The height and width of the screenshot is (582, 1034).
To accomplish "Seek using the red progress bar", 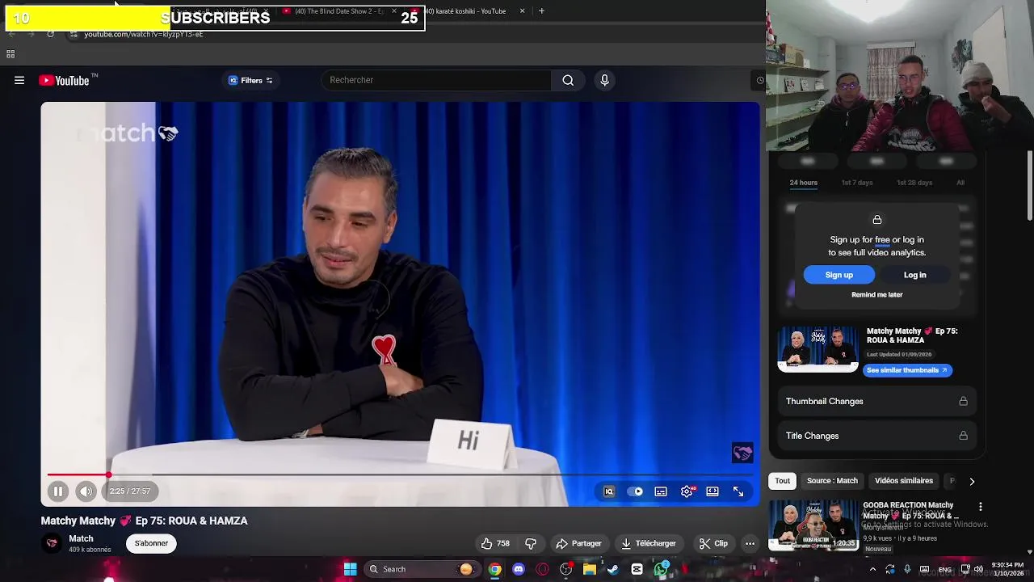I will (401, 474).
